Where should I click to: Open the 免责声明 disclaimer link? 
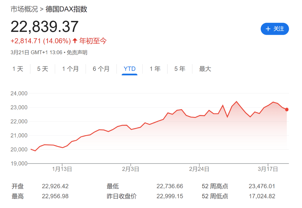(78, 52)
